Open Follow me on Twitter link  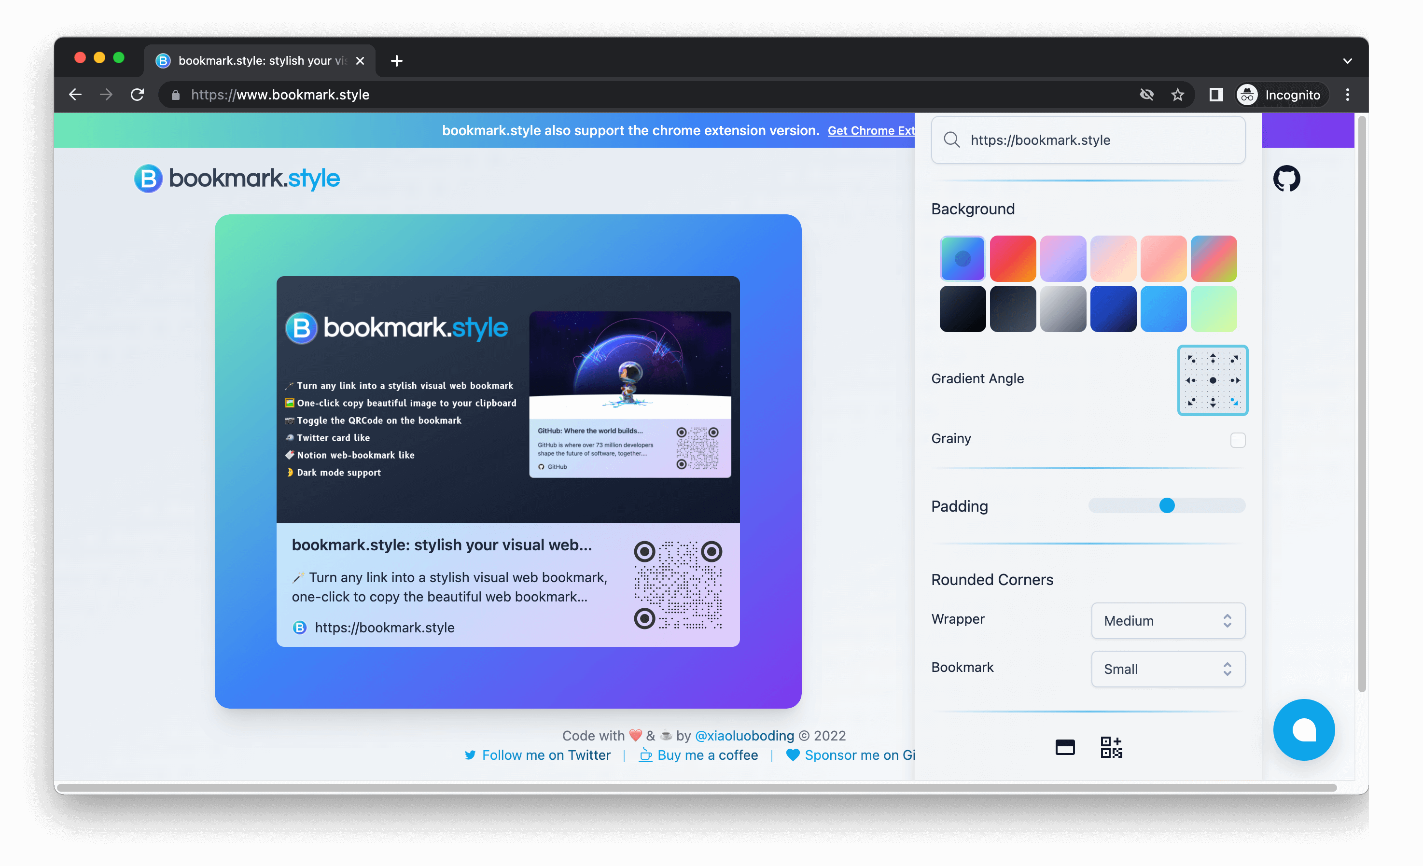point(545,755)
